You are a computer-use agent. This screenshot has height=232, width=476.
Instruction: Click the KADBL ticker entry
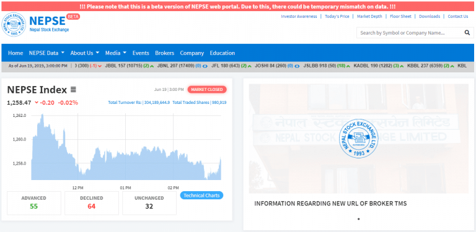pos(379,66)
